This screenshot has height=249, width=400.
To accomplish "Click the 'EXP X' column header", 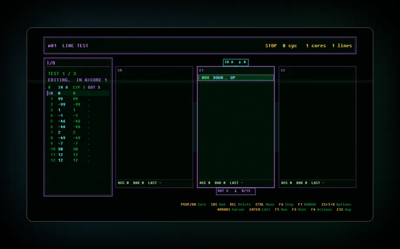I will point(79,87).
